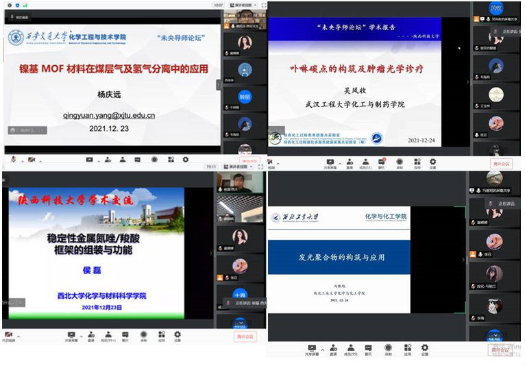Screen dimensions: 525x366
Task: Click 共享屏幕 in bottom-right meeting toolbar
Action: tap(312, 350)
